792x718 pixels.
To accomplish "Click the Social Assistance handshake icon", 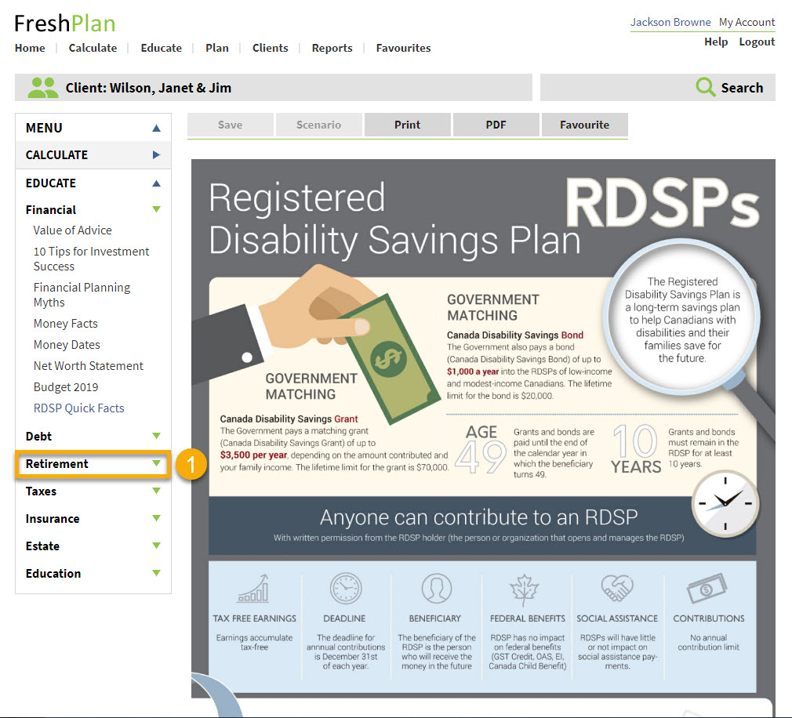I will pyautogui.click(x=616, y=588).
